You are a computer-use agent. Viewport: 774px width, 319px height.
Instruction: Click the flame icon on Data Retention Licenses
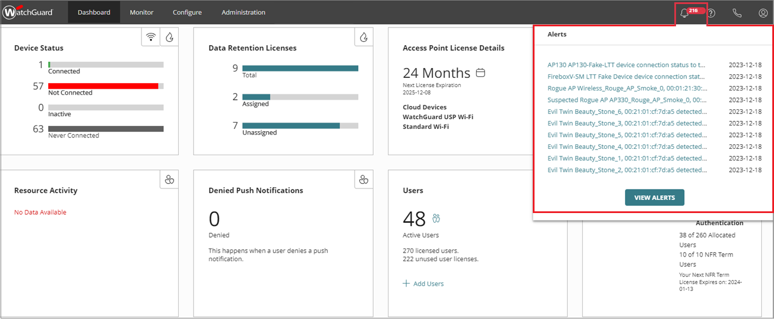(363, 37)
